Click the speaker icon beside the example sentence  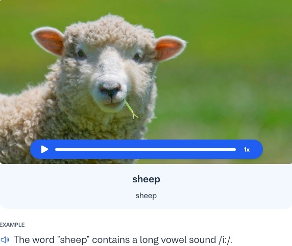5,240
